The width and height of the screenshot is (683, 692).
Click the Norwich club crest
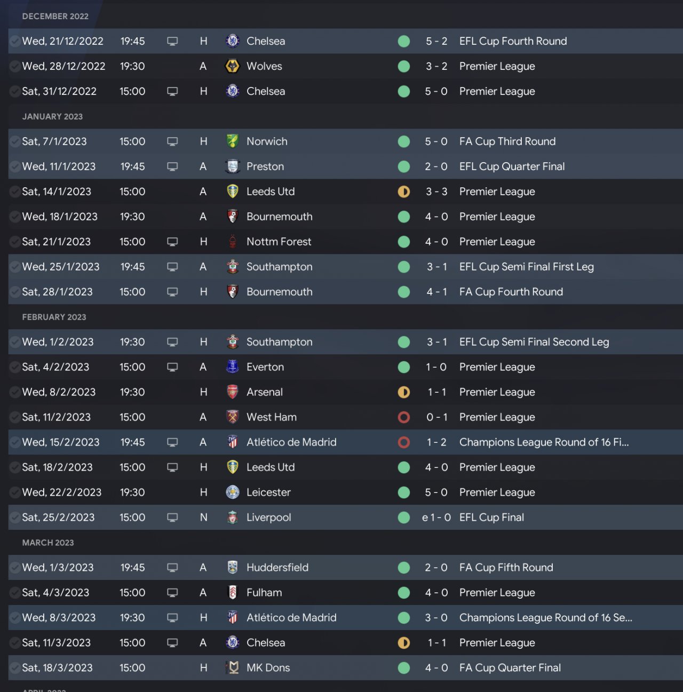pyautogui.click(x=233, y=141)
